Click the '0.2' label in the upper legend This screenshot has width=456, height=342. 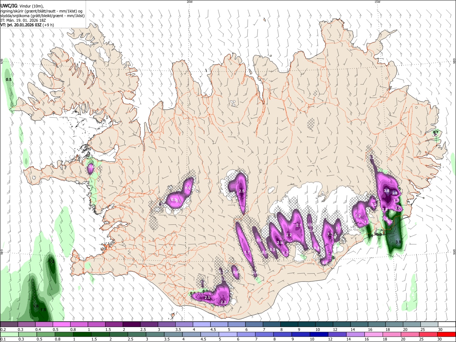2,330
